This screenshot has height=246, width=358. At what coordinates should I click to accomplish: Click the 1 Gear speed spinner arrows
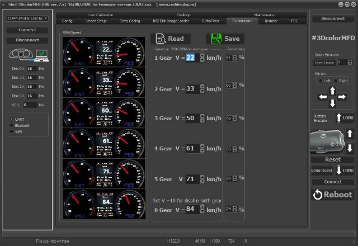pos(201,59)
